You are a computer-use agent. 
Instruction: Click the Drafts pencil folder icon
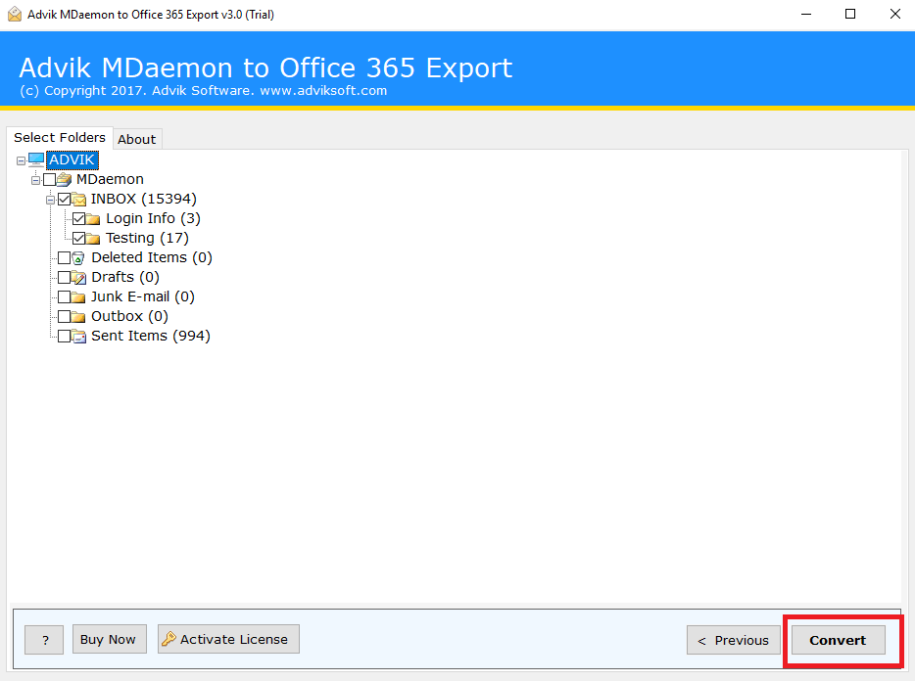pyautogui.click(x=79, y=277)
